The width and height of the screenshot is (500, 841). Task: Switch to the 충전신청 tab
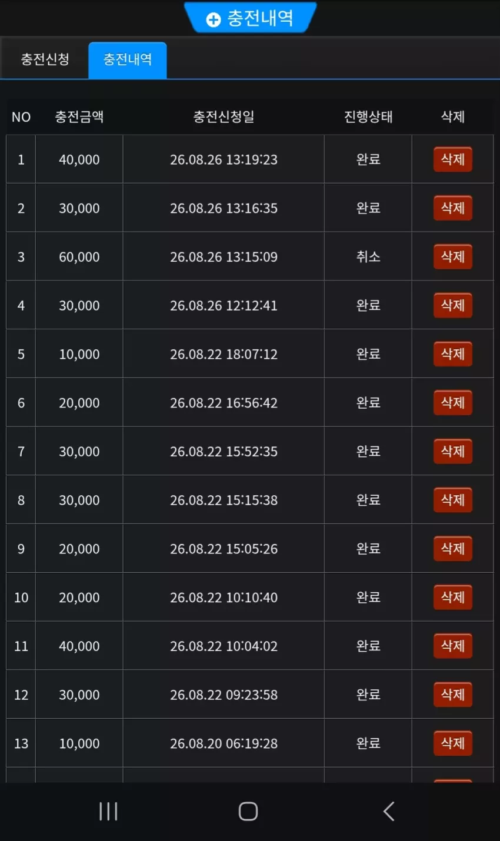point(45,59)
